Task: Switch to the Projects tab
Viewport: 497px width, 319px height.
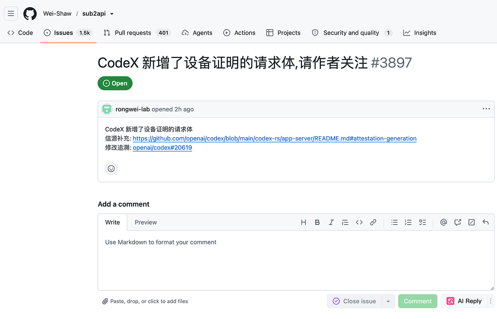Action: (x=283, y=33)
